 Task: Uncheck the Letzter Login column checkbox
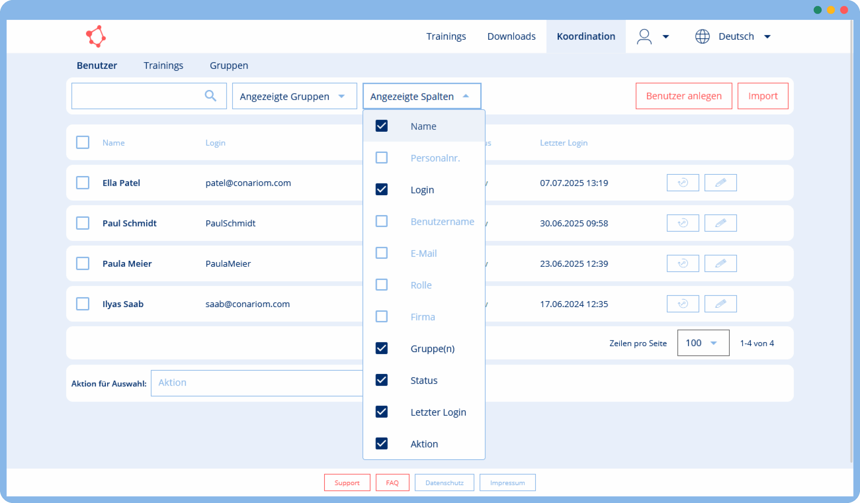381,412
